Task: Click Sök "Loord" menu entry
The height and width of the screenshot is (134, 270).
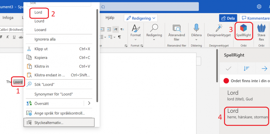Action: (59, 84)
